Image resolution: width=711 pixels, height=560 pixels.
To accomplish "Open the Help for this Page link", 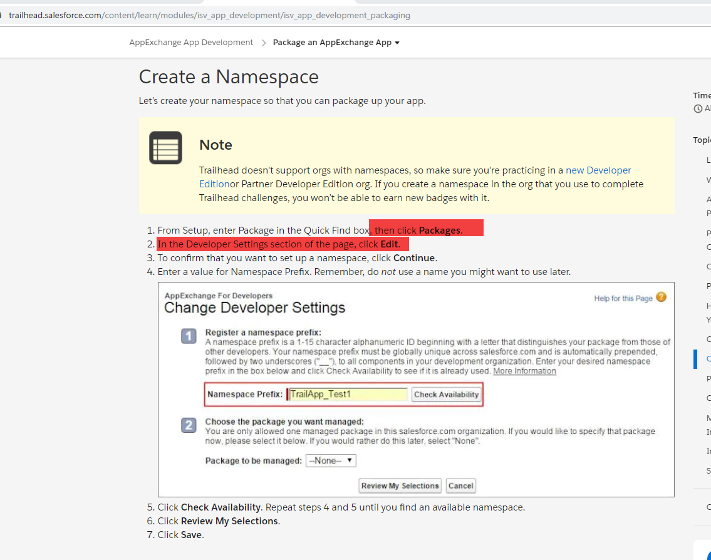I will [623, 298].
